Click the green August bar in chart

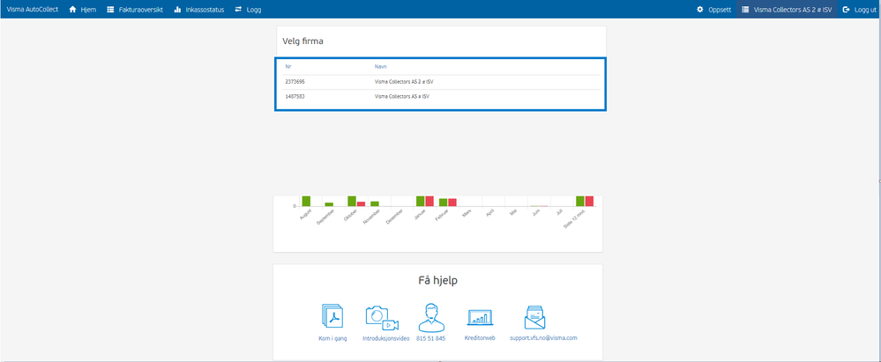point(306,201)
